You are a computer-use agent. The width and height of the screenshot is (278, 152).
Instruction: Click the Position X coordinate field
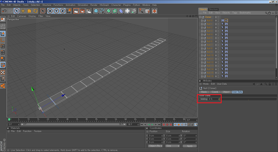pyautogui.click(x=156, y=135)
